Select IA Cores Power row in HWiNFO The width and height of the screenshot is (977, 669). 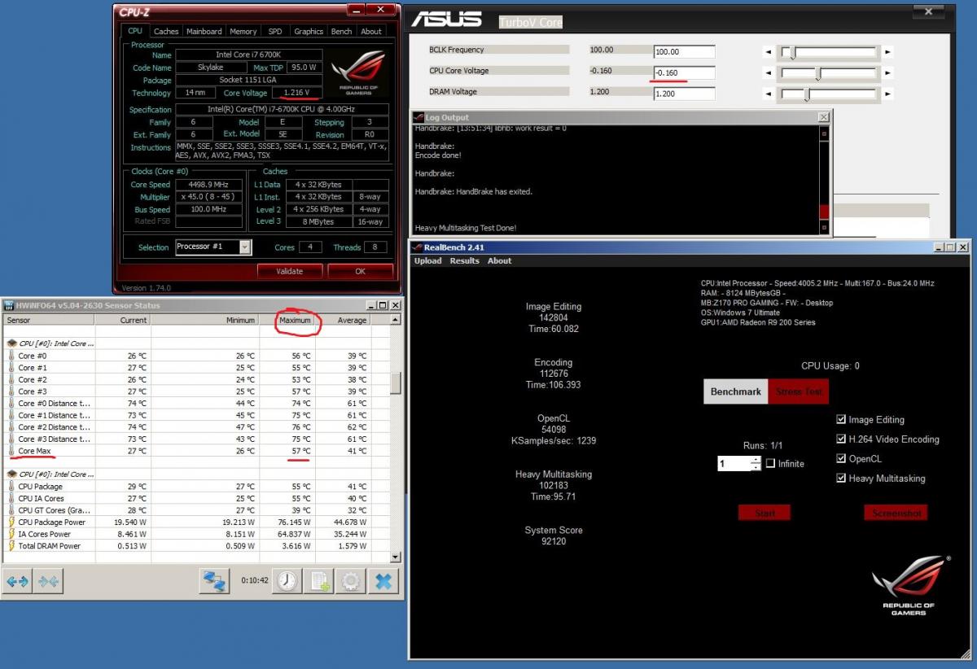pyautogui.click(x=195, y=534)
